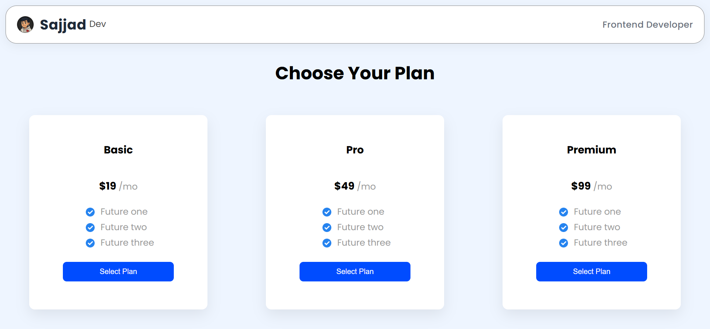Click the Premium plan's Future three checkmark icon
This screenshot has width=710, height=329.
pos(564,243)
